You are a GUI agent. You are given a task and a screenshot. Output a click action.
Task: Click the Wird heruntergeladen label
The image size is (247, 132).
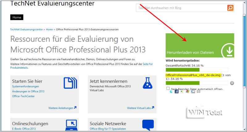(x=183, y=60)
